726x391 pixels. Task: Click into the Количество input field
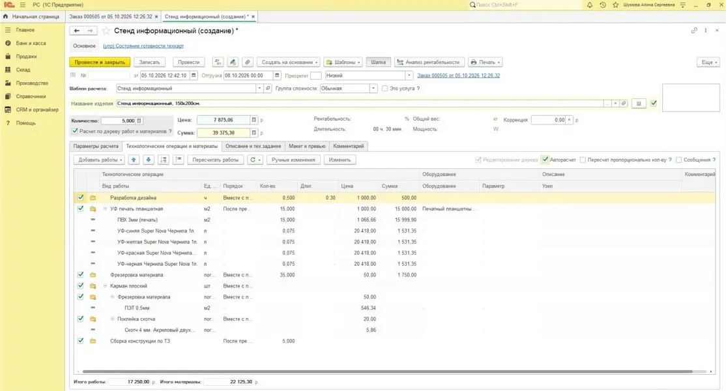click(x=119, y=121)
